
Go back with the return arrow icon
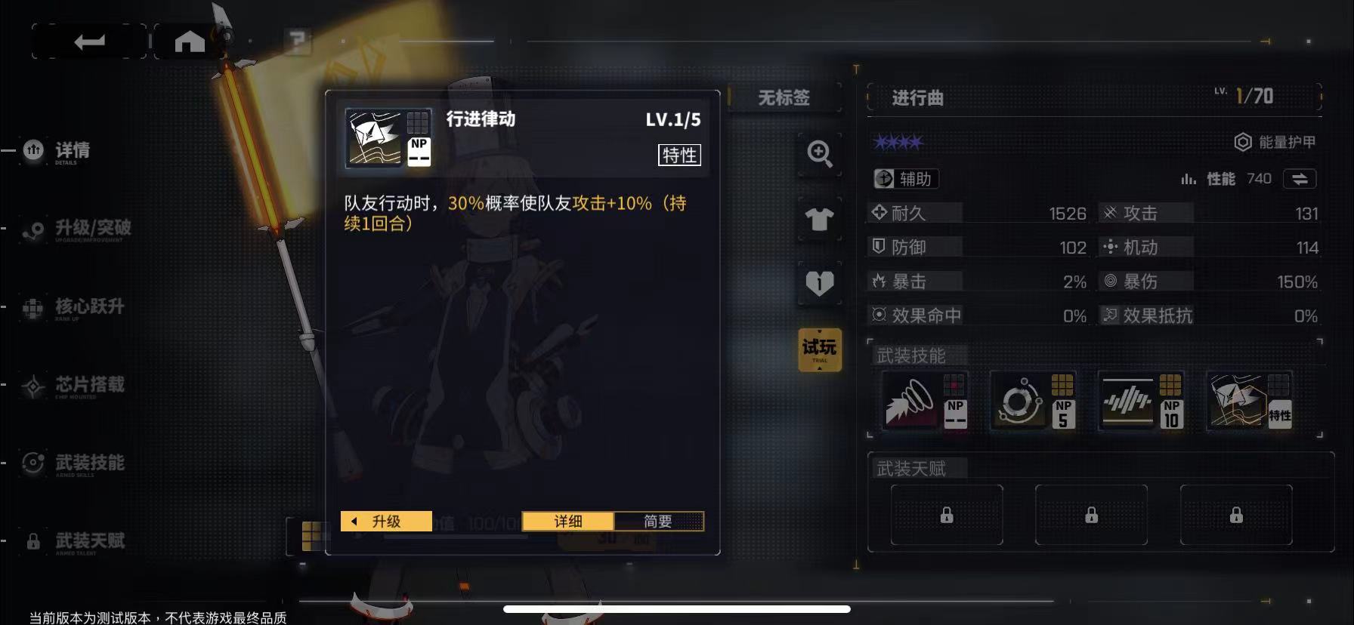(x=89, y=42)
